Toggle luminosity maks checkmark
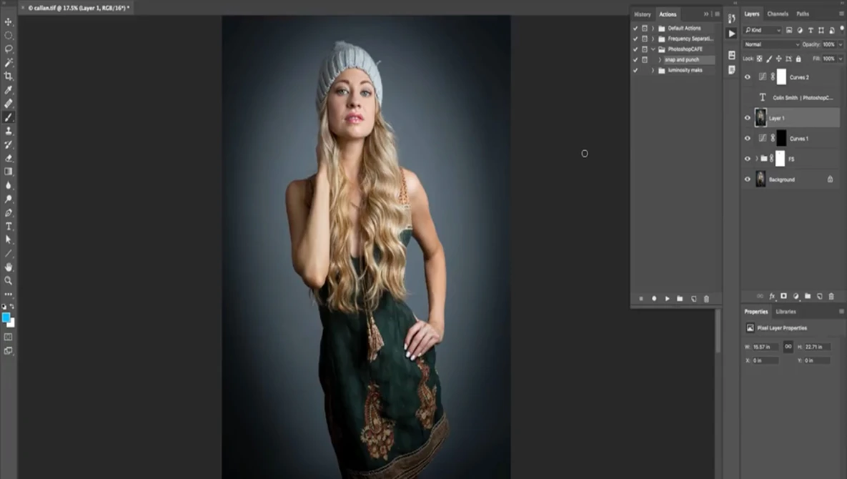 pos(635,70)
